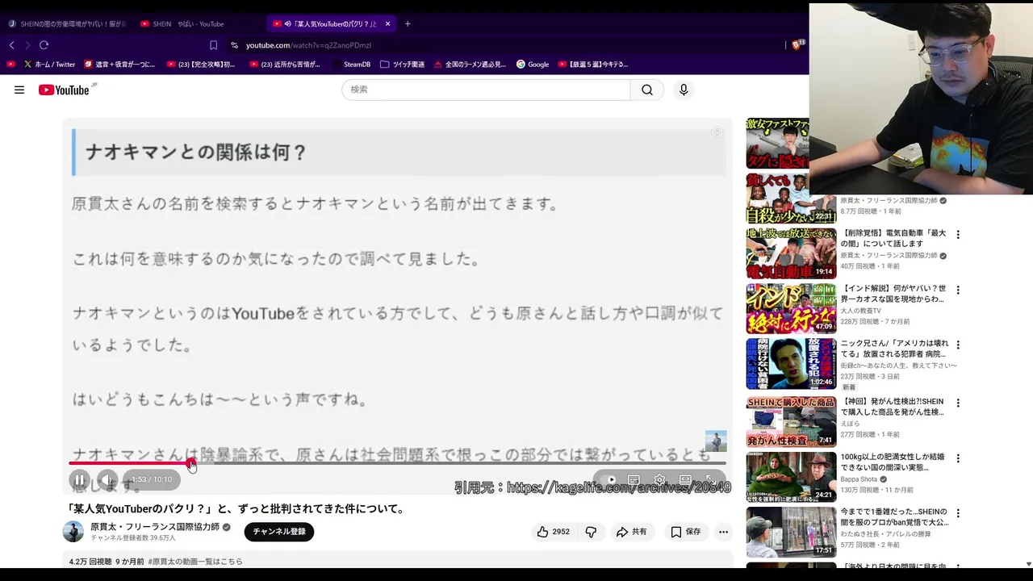Mute the video with speaker icon
Viewport: 1033px width, 581px height.
[x=107, y=479]
